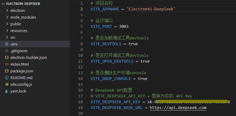Follow the https://api.deepseek.com link
236x116 pixels.
[178, 108]
